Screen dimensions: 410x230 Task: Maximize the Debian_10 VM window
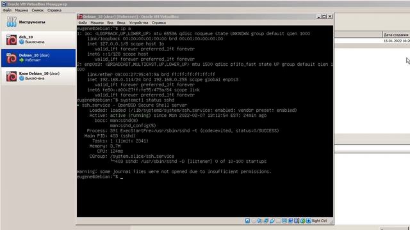(x=324, y=17)
